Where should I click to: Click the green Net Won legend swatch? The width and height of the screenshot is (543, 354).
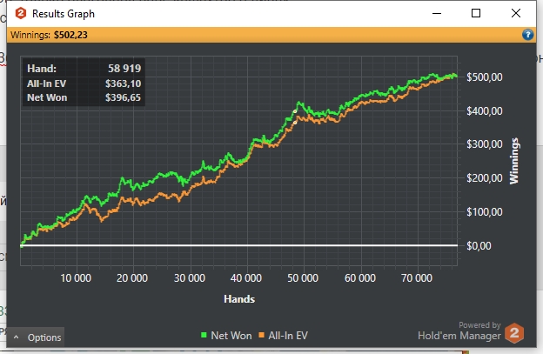(x=204, y=335)
